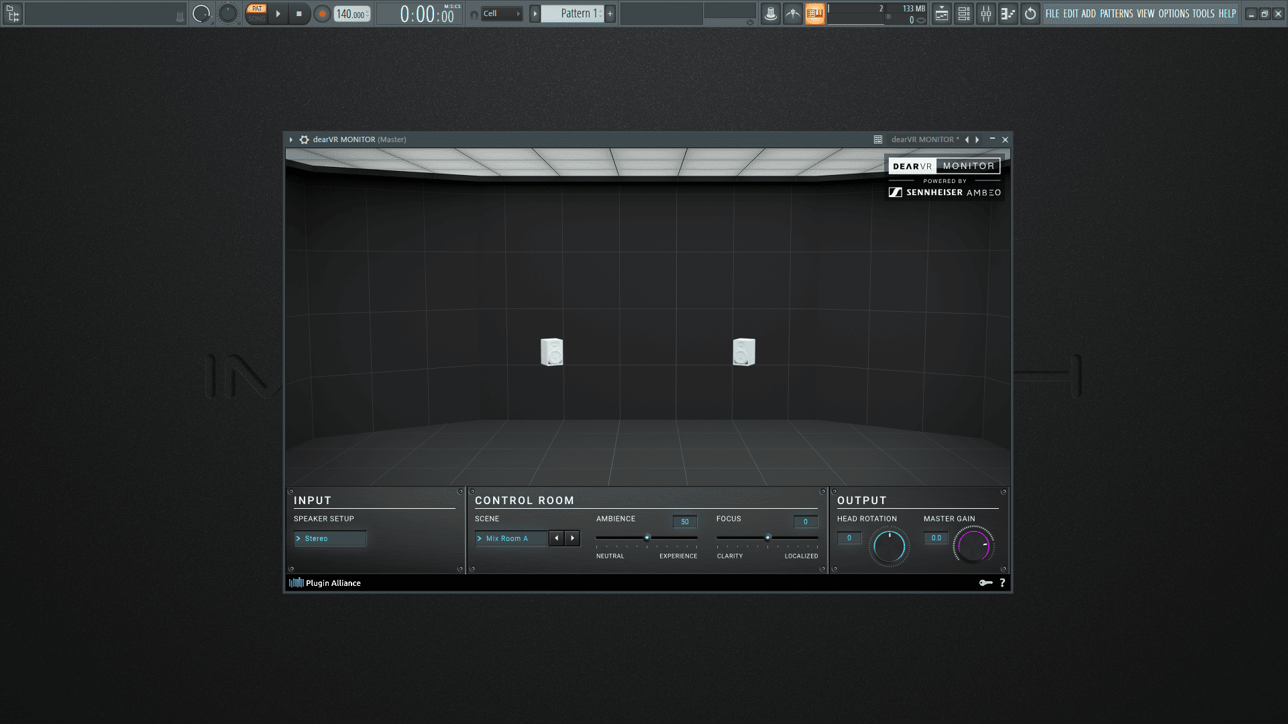Click the Head Rotation value field
1288x724 pixels.
pos(849,538)
